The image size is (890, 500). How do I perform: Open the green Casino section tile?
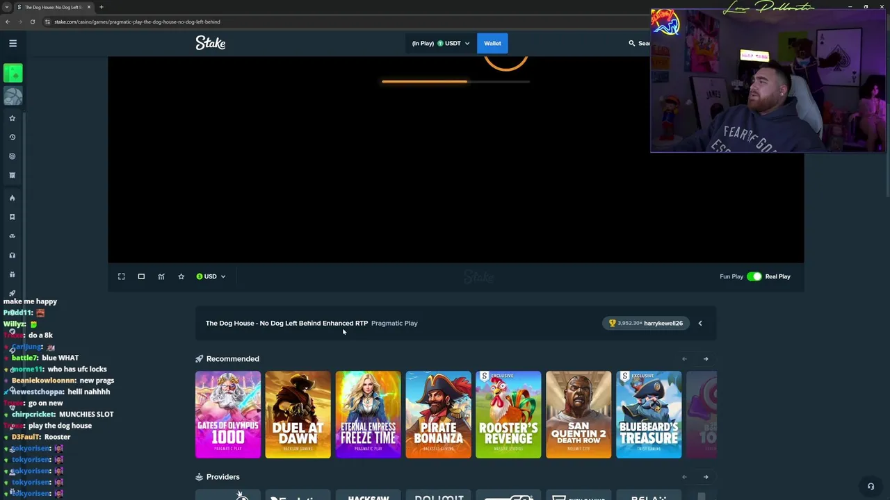[13, 73]
